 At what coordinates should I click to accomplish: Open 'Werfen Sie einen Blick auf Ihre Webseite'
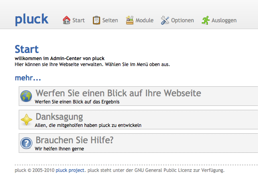pyautogui.click(x=118, y=93)
